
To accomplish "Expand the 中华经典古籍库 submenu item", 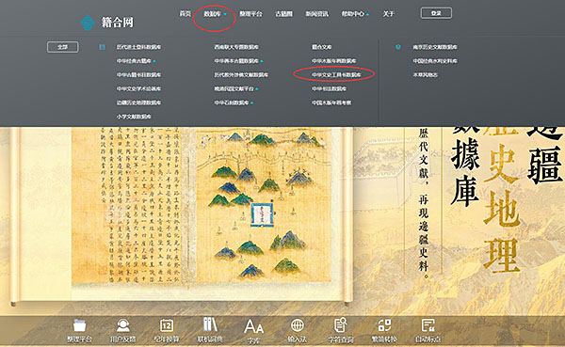I will pos(136,61).
